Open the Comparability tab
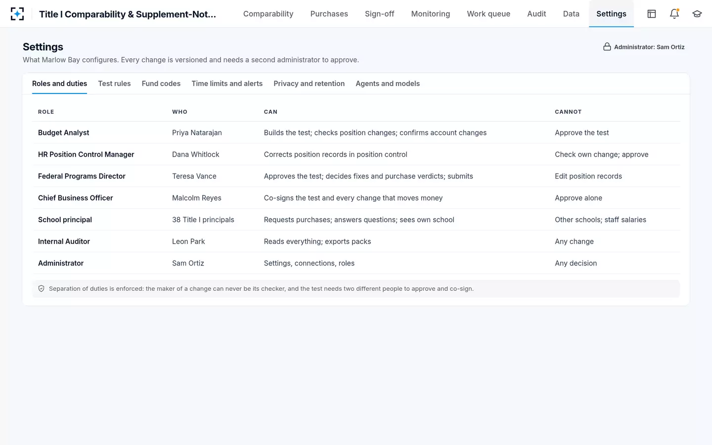This screenshot has width=712, height=445. [x=268, y=14]
